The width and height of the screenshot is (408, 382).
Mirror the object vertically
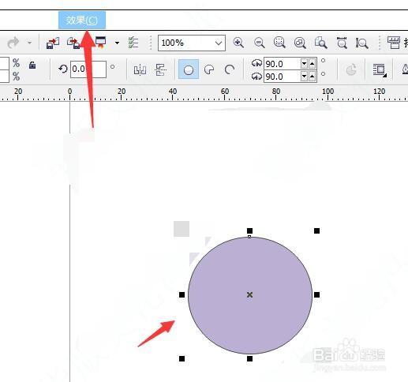[161, 70]
